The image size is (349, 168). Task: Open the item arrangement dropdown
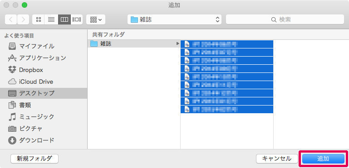96,19
